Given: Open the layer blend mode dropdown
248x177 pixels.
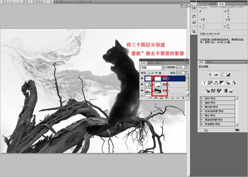Looking at the screenshot, I should pos(152,68).
